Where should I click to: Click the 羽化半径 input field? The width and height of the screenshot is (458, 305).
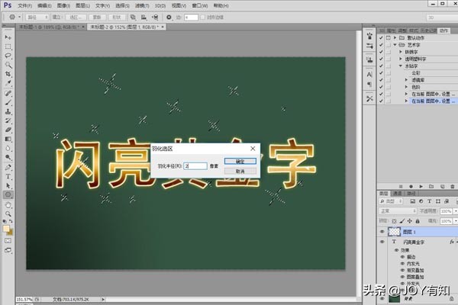[195, 166]
